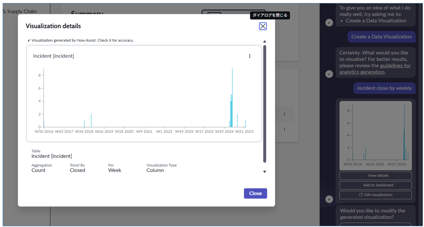Click 'Create a Data Visualization' chat bubble
Image resolution: width=424 pixels, height=227 pixels.
tap(381, 37)
